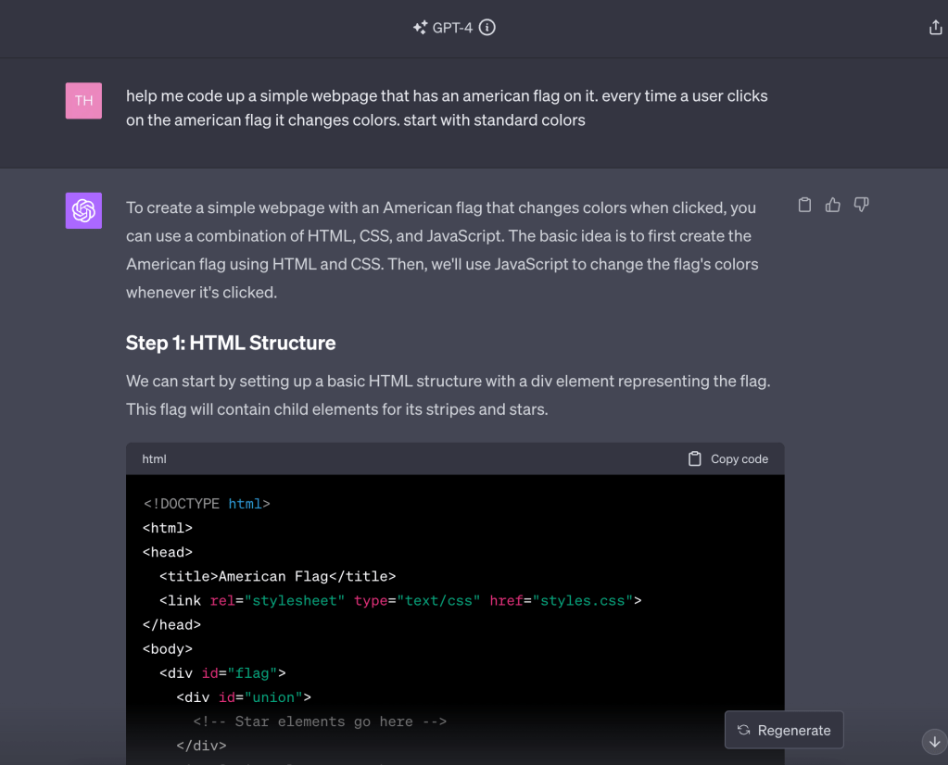The width and height of the screenshot is (948, 765).
Task: Open the GPT-4 model info icon
Action: [x=487, y=28]
